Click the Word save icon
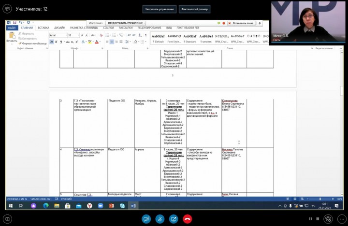Screen dimensions: 348x226 click(15, 22)
